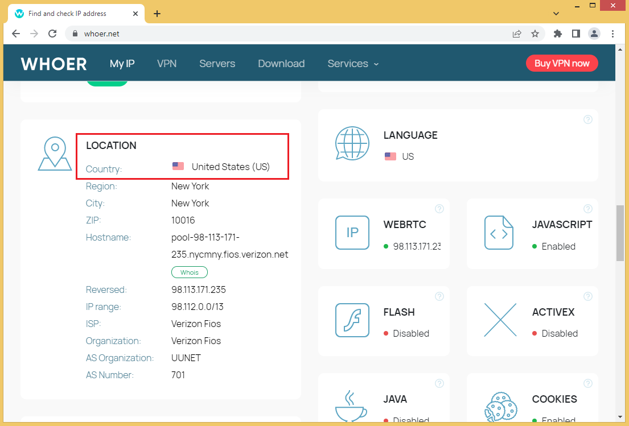The image size is (629, 426).
Task: Close the Find and check IP address tab
Action: [135, 14]
